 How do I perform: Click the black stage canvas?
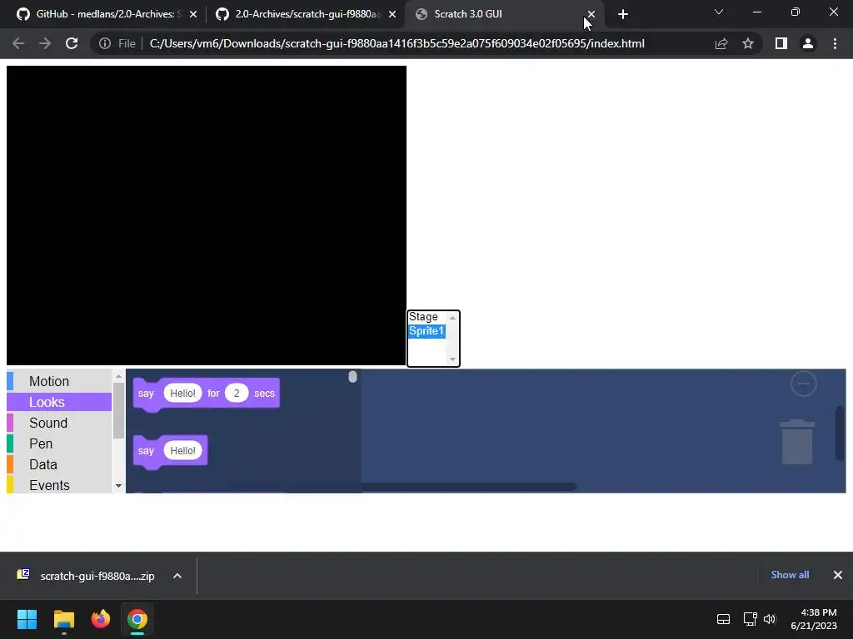point(207,215)
